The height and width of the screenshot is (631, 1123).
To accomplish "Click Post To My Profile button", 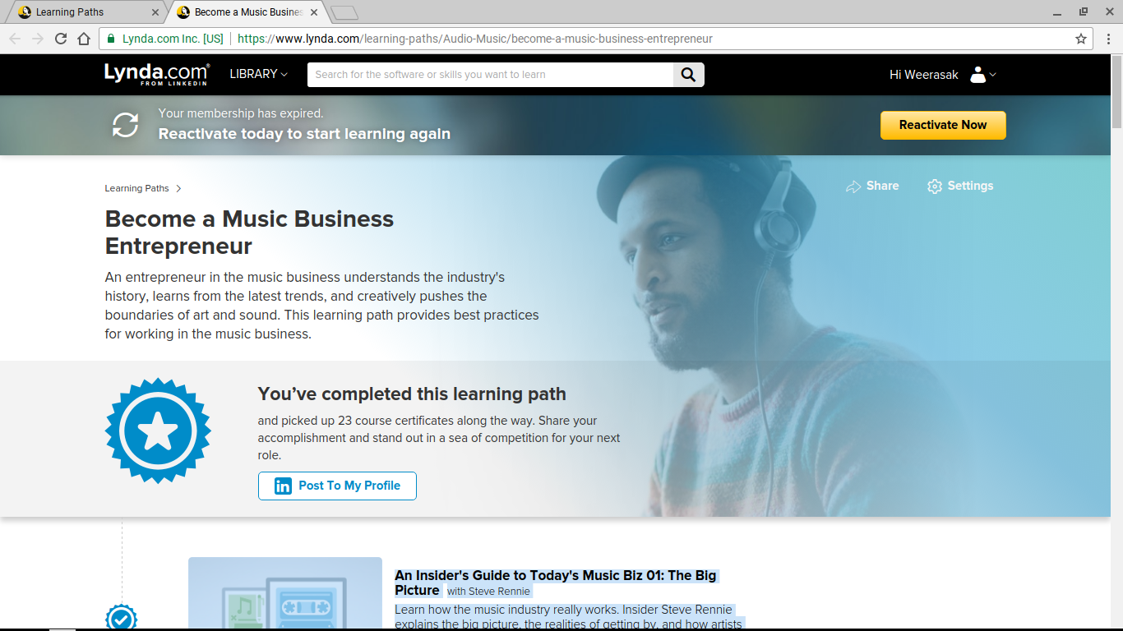I will coord(337,486).
